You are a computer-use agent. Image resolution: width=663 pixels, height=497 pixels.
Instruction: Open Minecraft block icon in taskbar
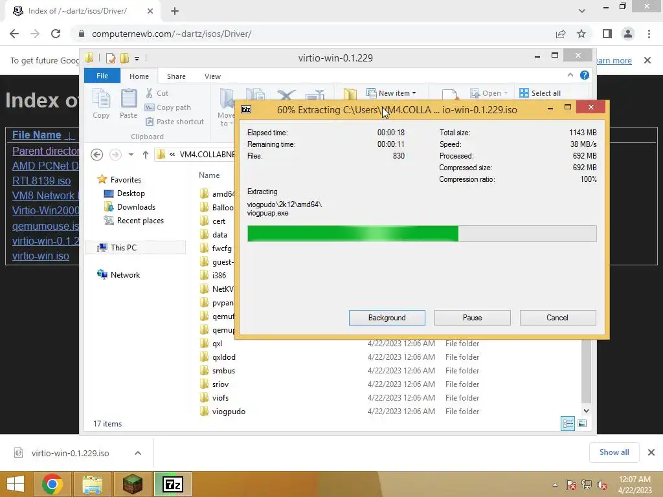133,484
